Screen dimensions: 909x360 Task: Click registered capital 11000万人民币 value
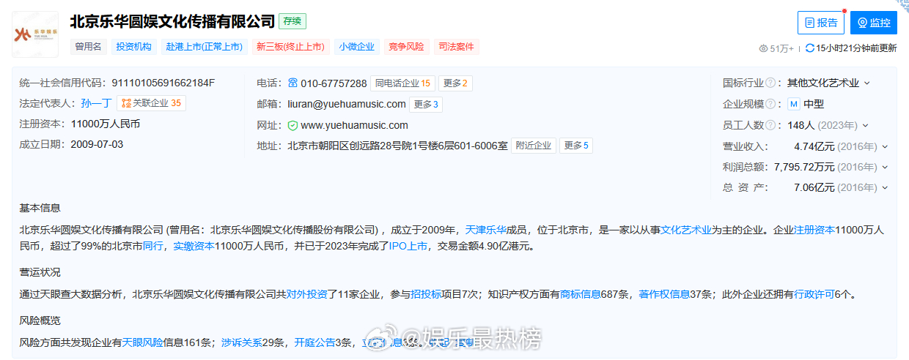click(x=105, y=124)
